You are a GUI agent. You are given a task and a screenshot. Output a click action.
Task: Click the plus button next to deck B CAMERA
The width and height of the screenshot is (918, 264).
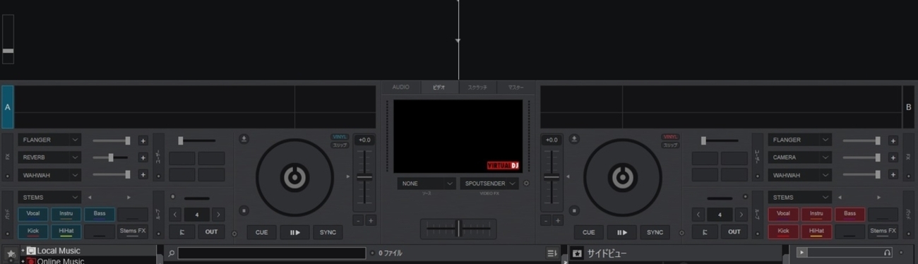[x=893, y=157]
